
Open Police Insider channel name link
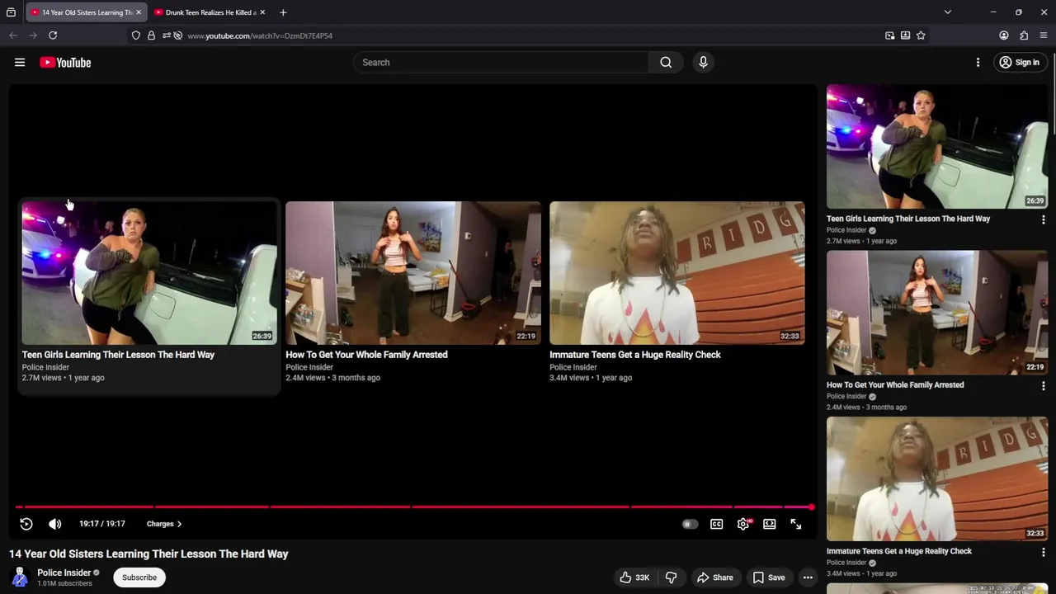pyautogui.click(x=64, y=573)
